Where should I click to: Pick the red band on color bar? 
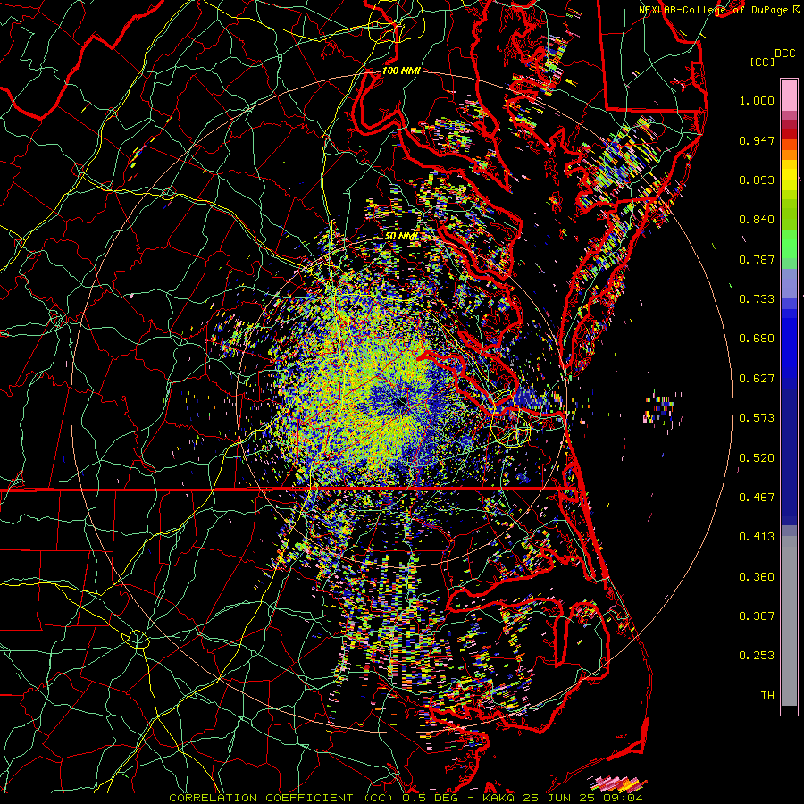coord(789,134)
